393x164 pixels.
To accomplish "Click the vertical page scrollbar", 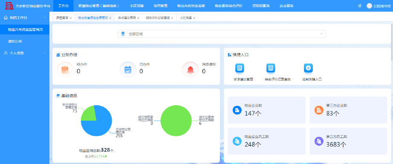I will point(392,42).
